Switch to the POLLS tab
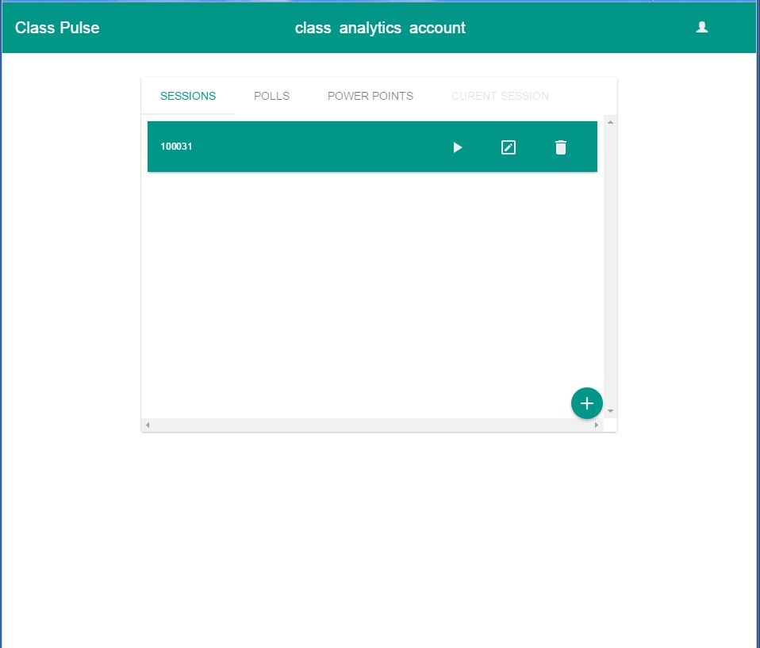The width and height of the screenshot is (760, 648). tap(271, 95)
